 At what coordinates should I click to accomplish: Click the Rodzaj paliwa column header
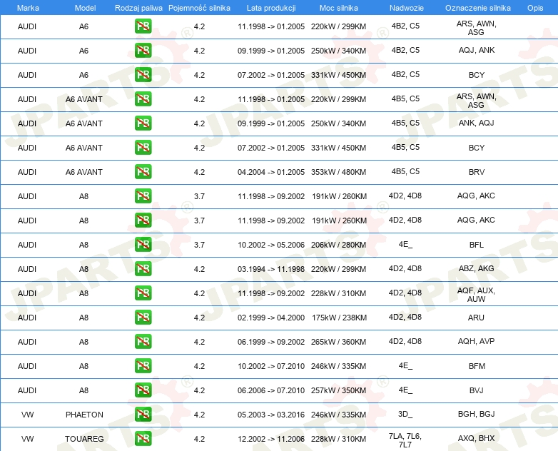point(138,8)
